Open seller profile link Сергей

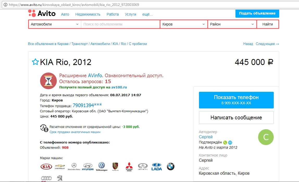[x=205, y=137]
